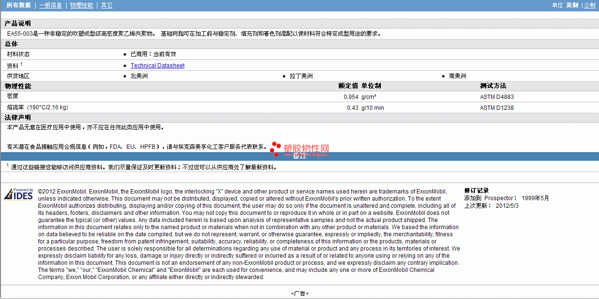The height and width of the screenshot is (299, 599).
Task: Click the 密度 row label
Action: point(13,96)
